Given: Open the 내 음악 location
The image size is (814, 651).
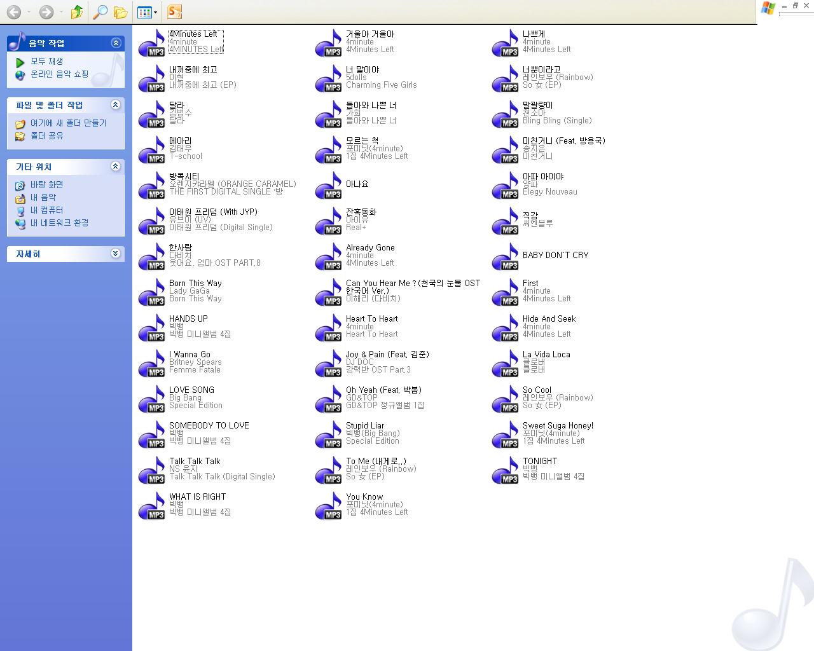Looking at the screenshot, I should click(43, 198).
